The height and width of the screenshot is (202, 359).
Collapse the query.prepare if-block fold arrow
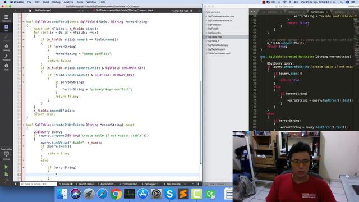pos(24,136)
